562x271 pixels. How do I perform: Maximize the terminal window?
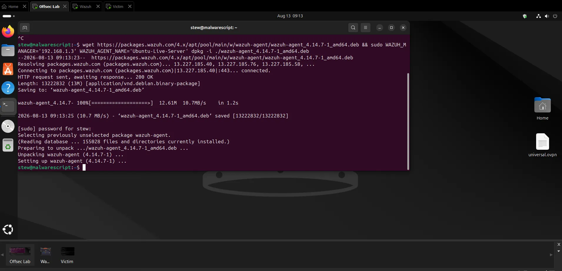pyautogui.click(x=391, y=28)
